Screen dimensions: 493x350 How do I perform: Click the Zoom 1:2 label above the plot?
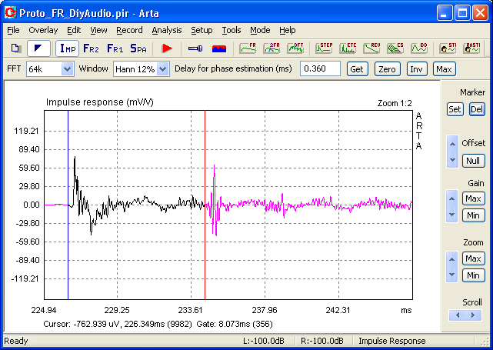click(395, 103)
